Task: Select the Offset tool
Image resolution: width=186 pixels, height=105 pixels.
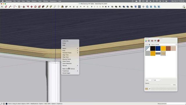Action: click(28, 7)
